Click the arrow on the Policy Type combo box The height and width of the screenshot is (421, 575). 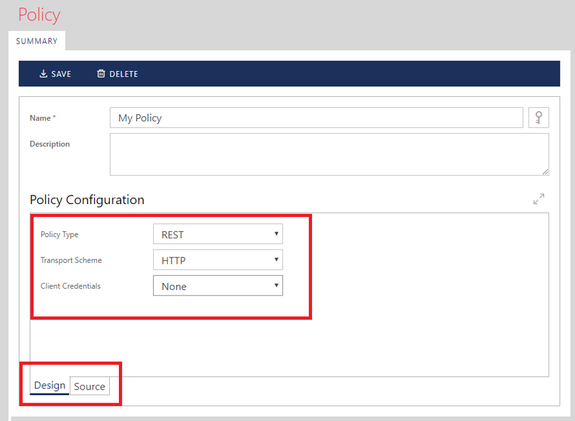(x=276, y=234)
